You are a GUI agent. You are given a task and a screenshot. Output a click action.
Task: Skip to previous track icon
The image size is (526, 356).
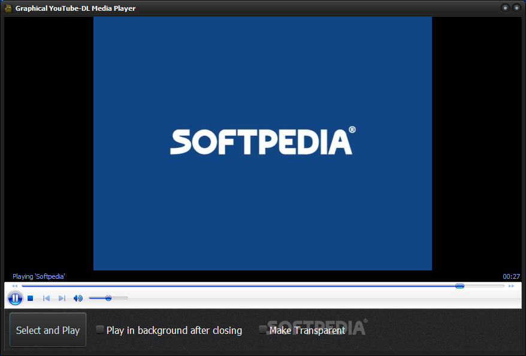(x=46, y=298)
